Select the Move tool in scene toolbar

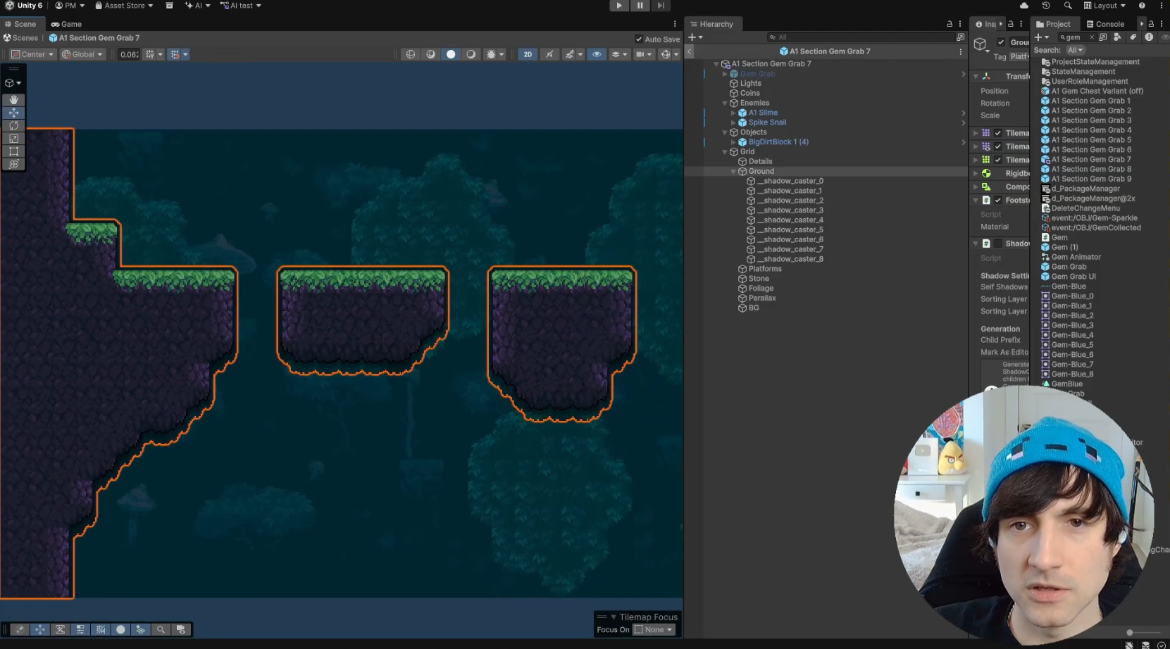pyautogui.click(x=13, y=113)
